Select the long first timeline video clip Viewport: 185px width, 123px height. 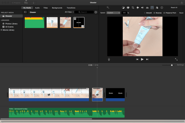[49, 95]
